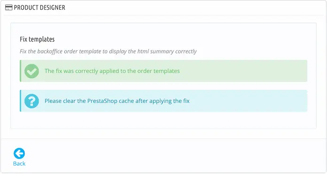327x174 pixels.
Task: Click the blue left border of info alert
Action: click(21, 101)
